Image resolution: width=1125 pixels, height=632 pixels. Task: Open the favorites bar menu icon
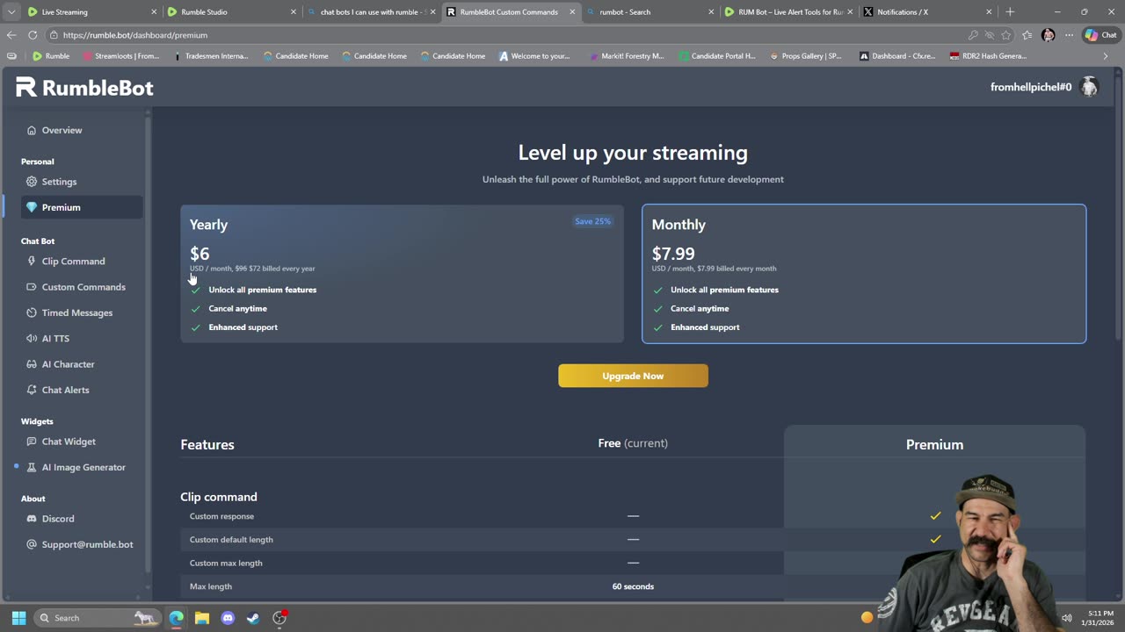(x=11, y=56)
